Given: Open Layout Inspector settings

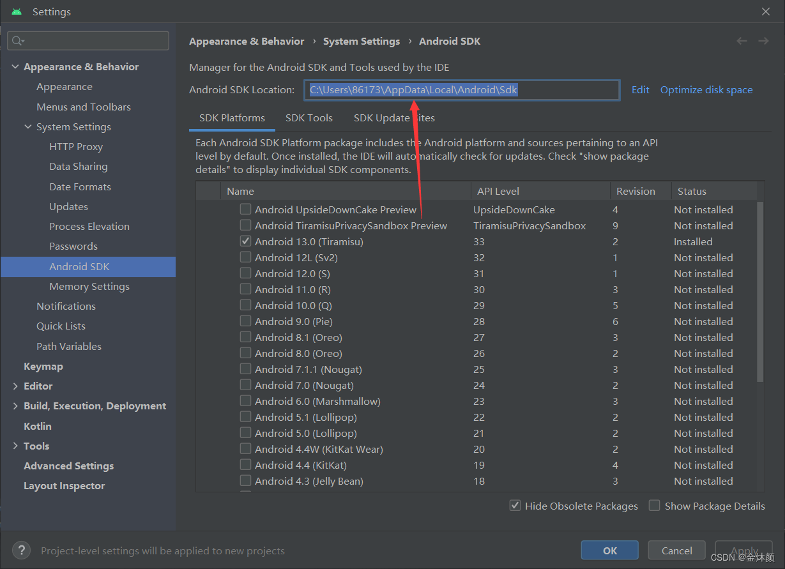Looking at the screenshot, I should 64,485.
